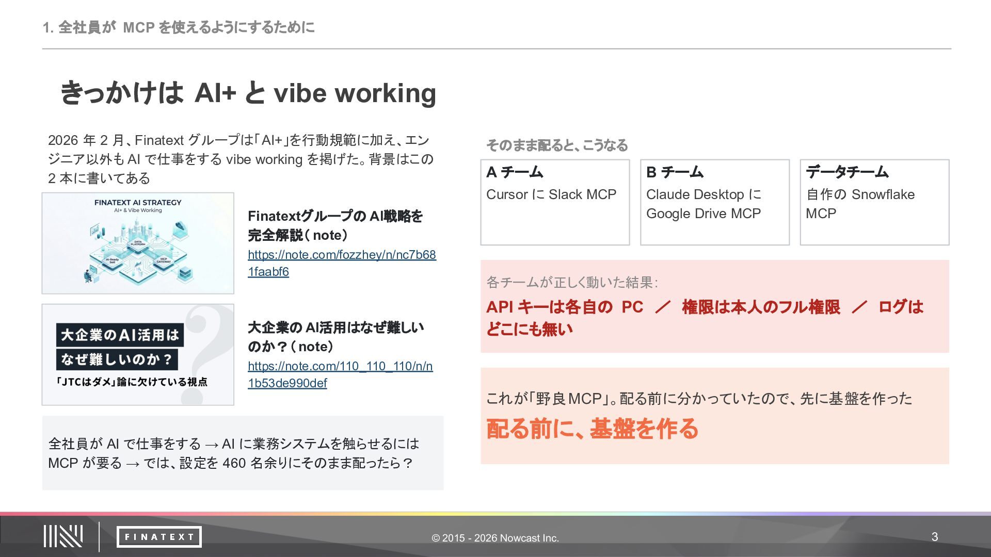Click the データチーム card heading
This screenshot has width=991, height=557.
(x=847, y=172)
